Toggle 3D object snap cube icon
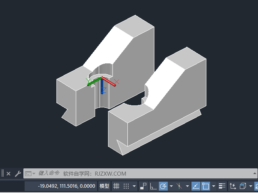Image resolution: width=258 pixels, height=193 pixels. [x=243, y=186]
